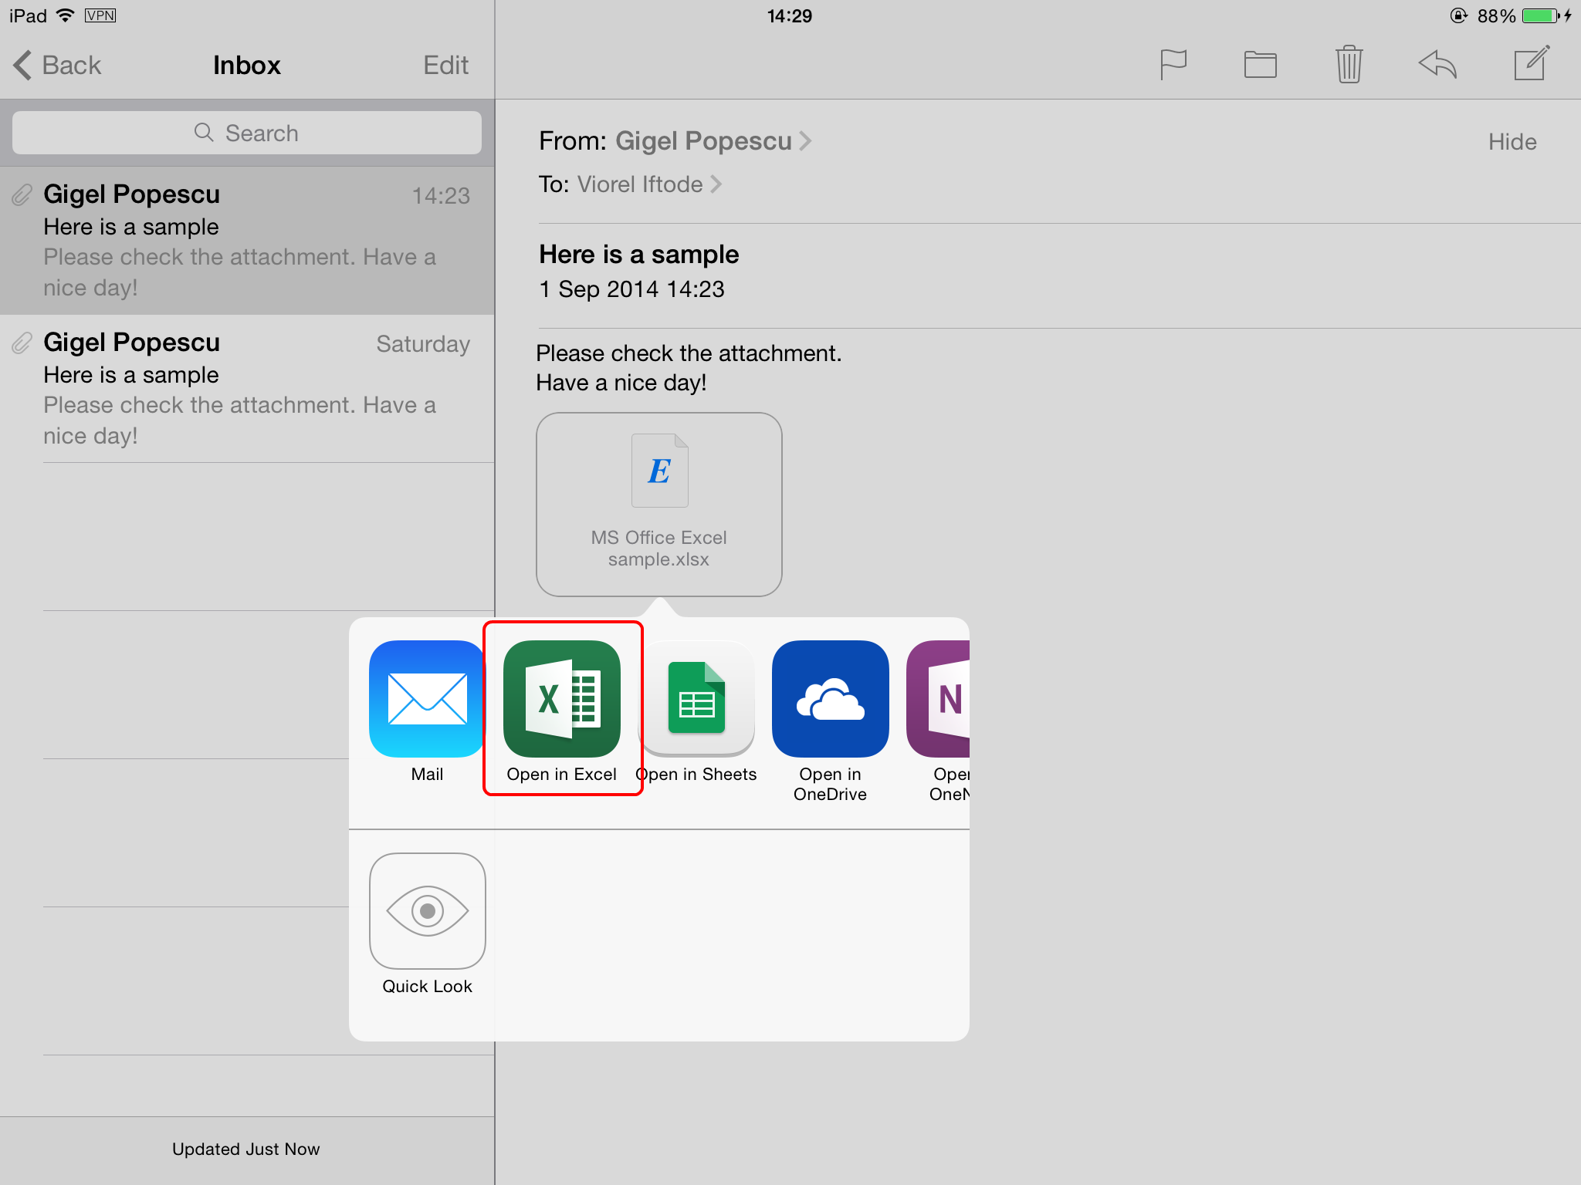Tap the VPN indicator in status bar
Screen dimensions: 1581x1185
100,15
